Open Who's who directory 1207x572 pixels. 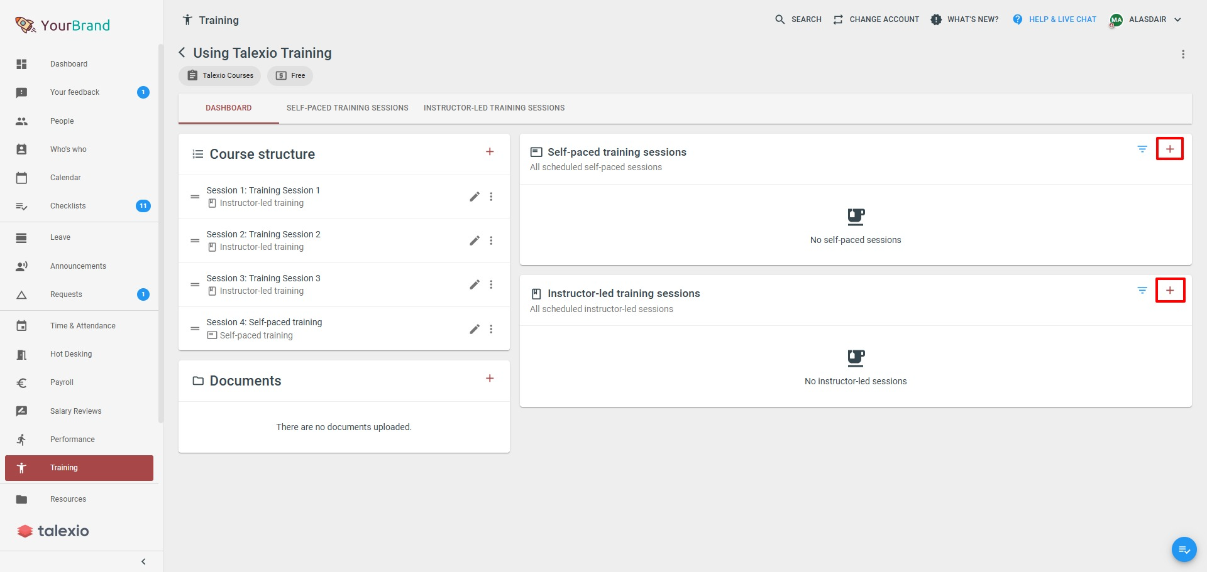[79, 149]
